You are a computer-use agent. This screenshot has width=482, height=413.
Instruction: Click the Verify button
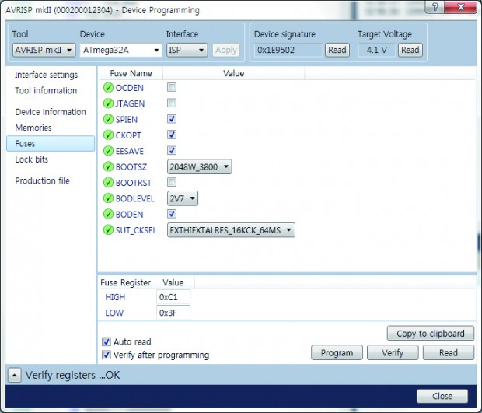click(x=393, y=353)
